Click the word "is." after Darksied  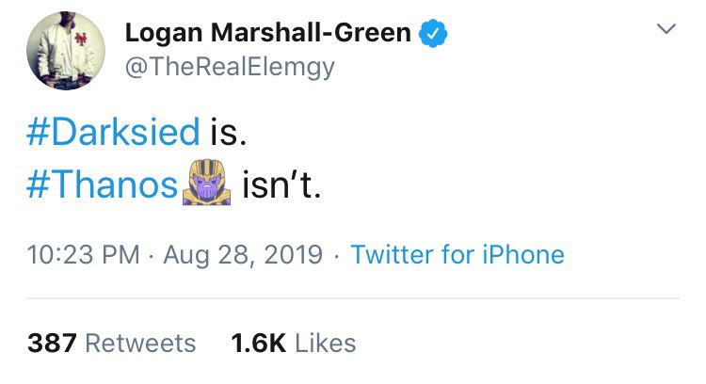[227, 134]
